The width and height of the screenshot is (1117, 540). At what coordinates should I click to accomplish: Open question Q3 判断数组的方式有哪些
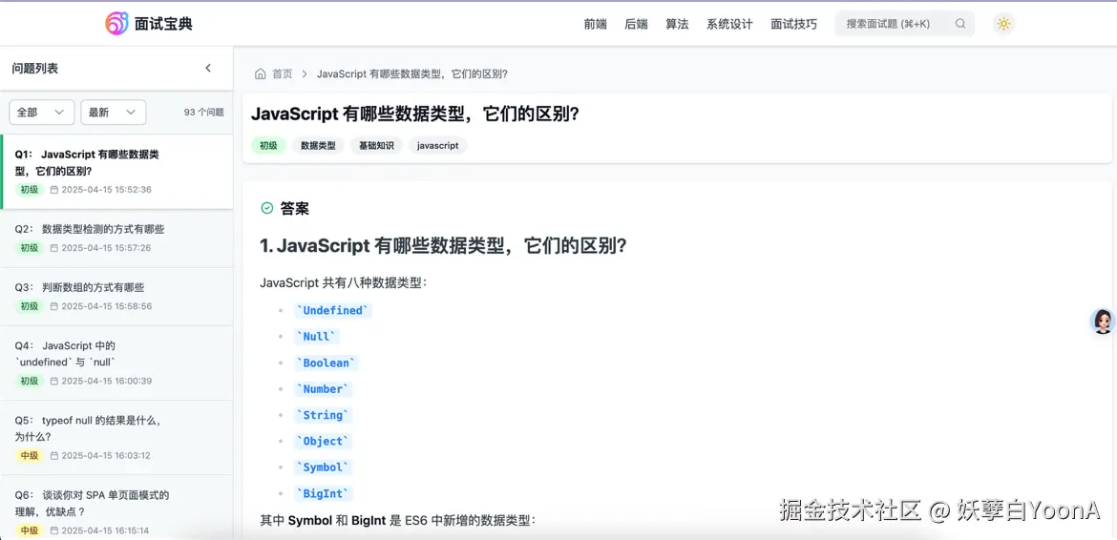[x=93, y=287]
